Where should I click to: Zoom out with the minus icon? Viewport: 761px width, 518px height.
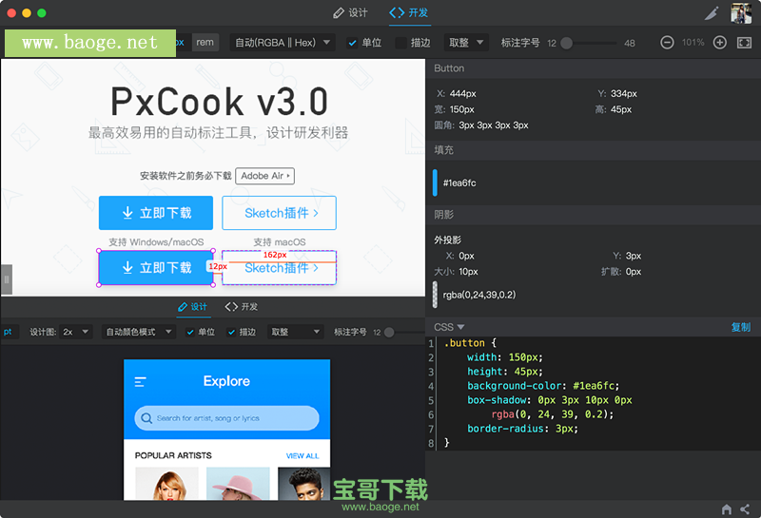(x=667, y=43)
